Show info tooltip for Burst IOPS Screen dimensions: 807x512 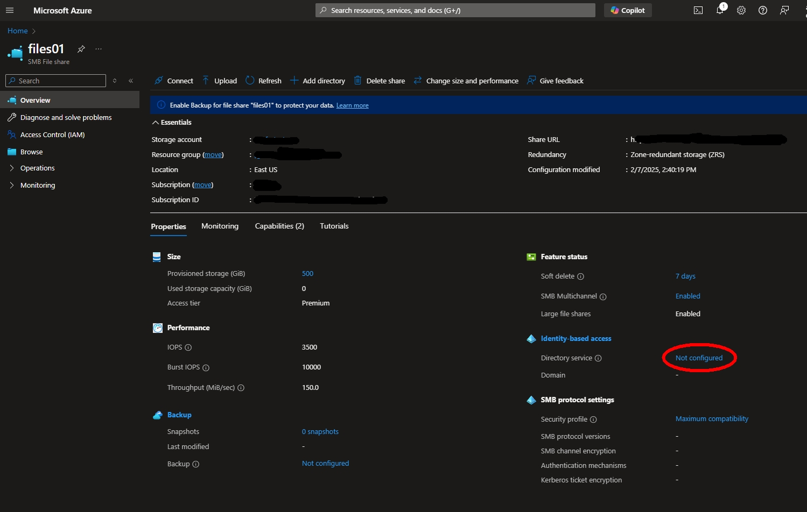coord(206,368)
